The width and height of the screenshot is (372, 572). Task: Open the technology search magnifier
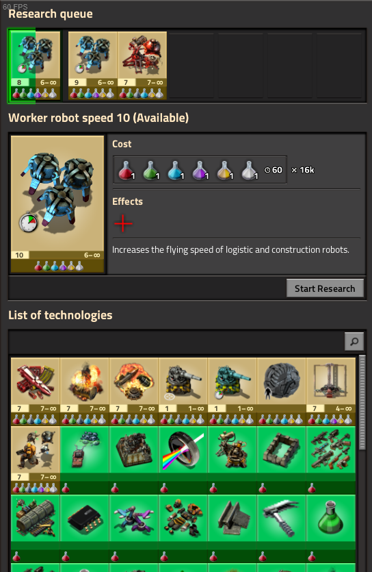(354, 341)
